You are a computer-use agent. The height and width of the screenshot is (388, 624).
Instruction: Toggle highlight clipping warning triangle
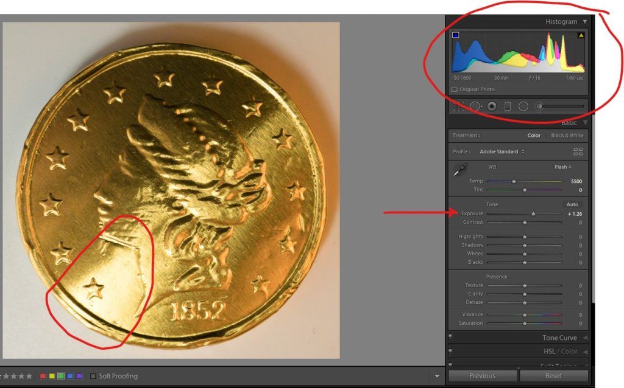click(581, 35)
